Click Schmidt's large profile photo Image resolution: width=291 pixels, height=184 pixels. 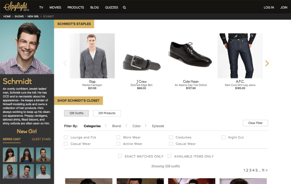27,47
